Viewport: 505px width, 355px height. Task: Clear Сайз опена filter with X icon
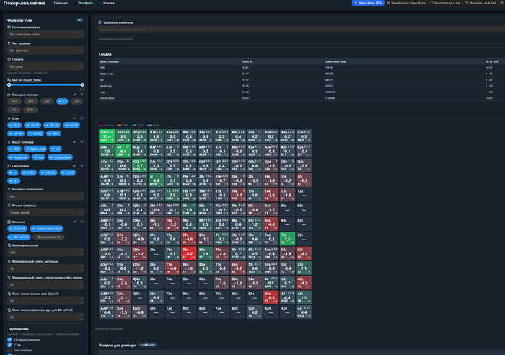82,165
